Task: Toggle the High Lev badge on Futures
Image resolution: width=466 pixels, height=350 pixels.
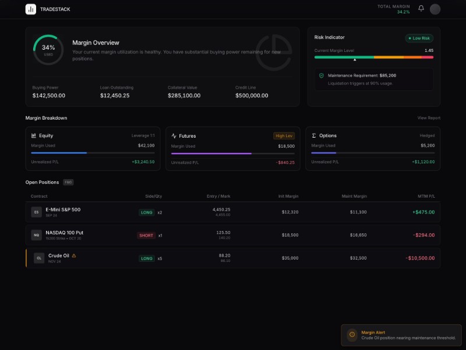Action: [x=284, y=135]
